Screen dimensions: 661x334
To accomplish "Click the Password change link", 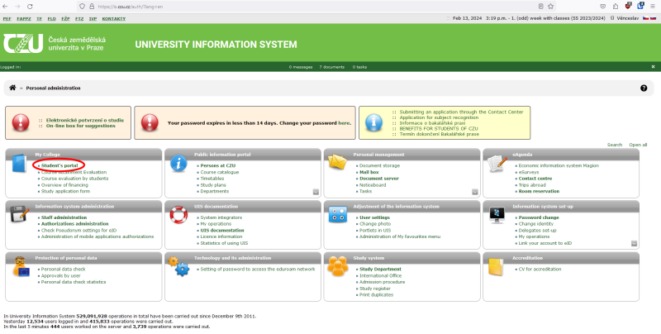I will (x=539, y=217).
